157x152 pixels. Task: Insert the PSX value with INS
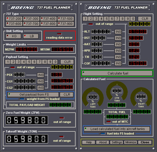pos(41,75)
